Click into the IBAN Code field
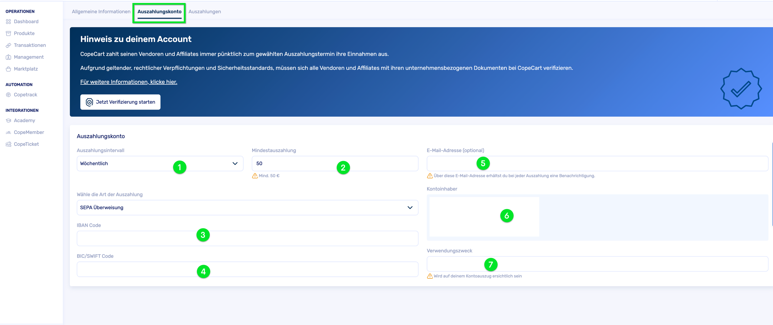773x325 pixels. tap(247, 238)
